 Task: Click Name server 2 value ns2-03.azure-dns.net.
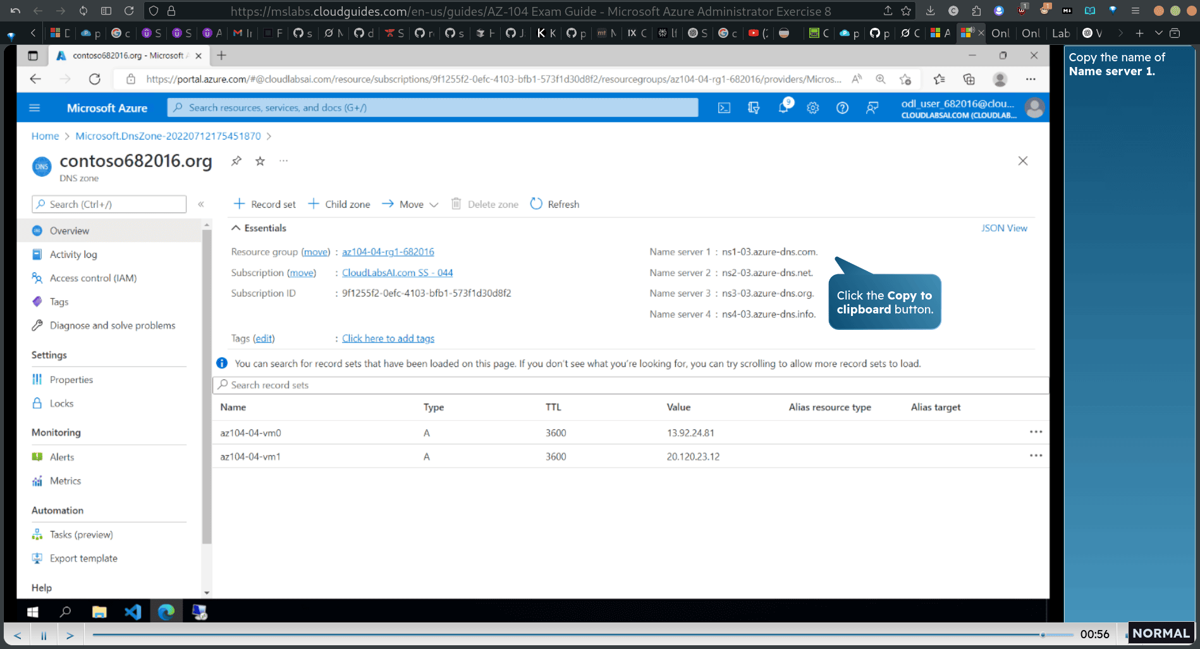click(x=768, y=272)
